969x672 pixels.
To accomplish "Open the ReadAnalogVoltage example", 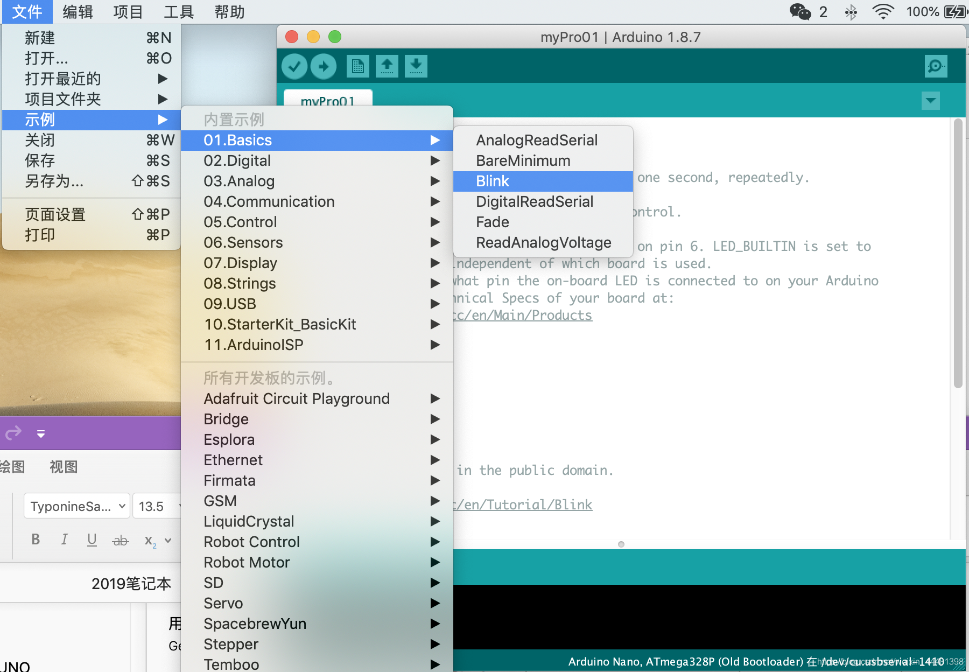I will pos(543,242).
